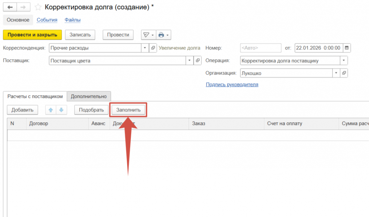Click the Заполнить button
Image resolution: width=369 pixels, height=217 pixels.
(x=128, y=110)
